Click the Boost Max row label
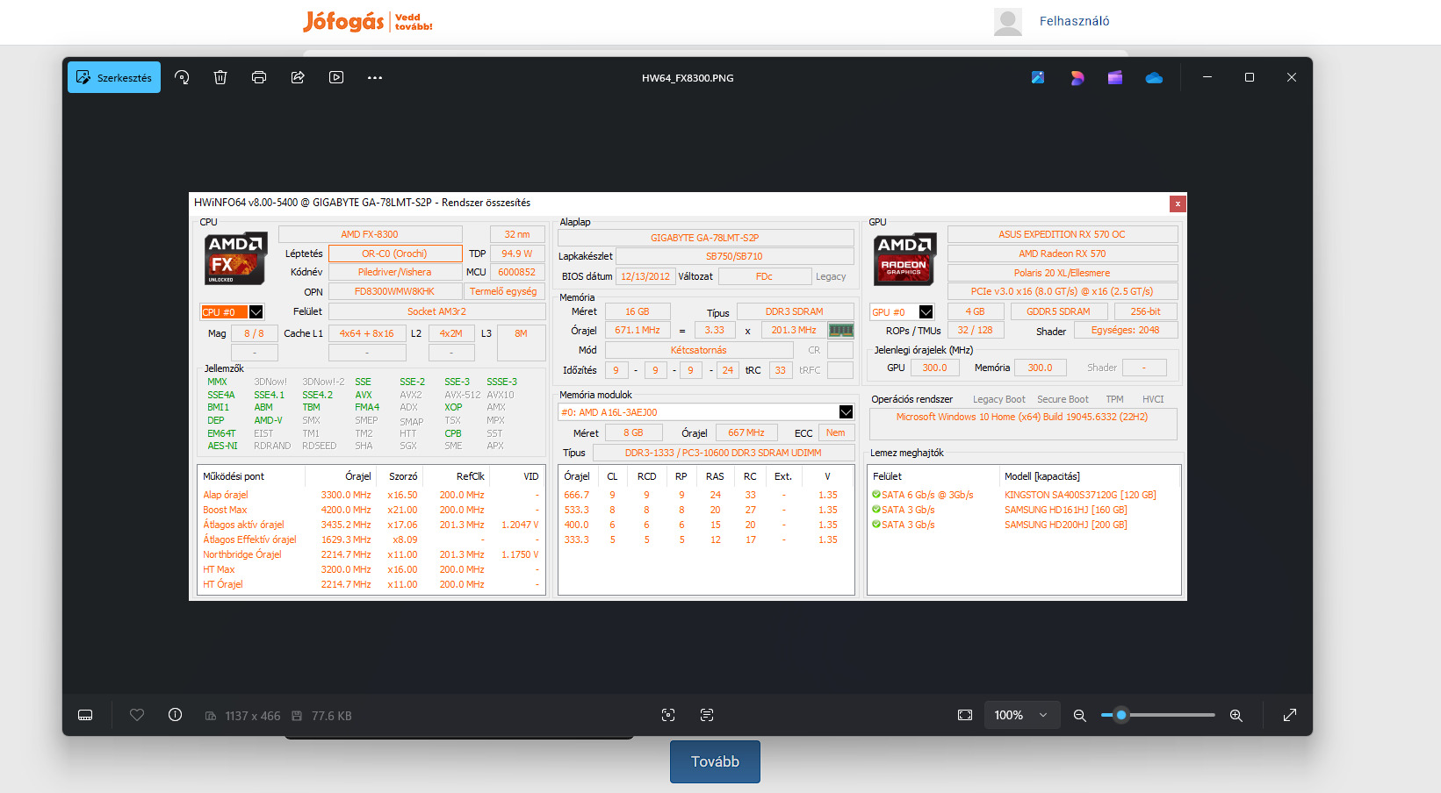 click(x=225, y=510)
